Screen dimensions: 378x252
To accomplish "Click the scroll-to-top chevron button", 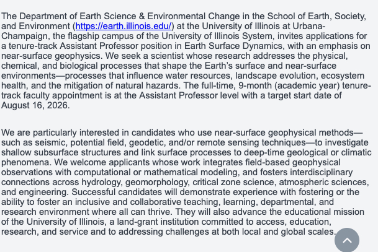I will [x=346, y=240].
